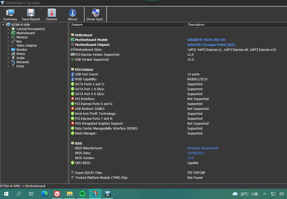Open the American Megatrends link

point(202,148)
